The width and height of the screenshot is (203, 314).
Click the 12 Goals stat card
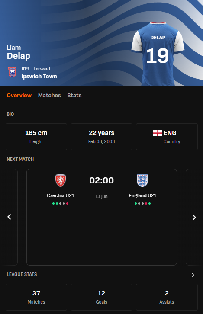101,297
